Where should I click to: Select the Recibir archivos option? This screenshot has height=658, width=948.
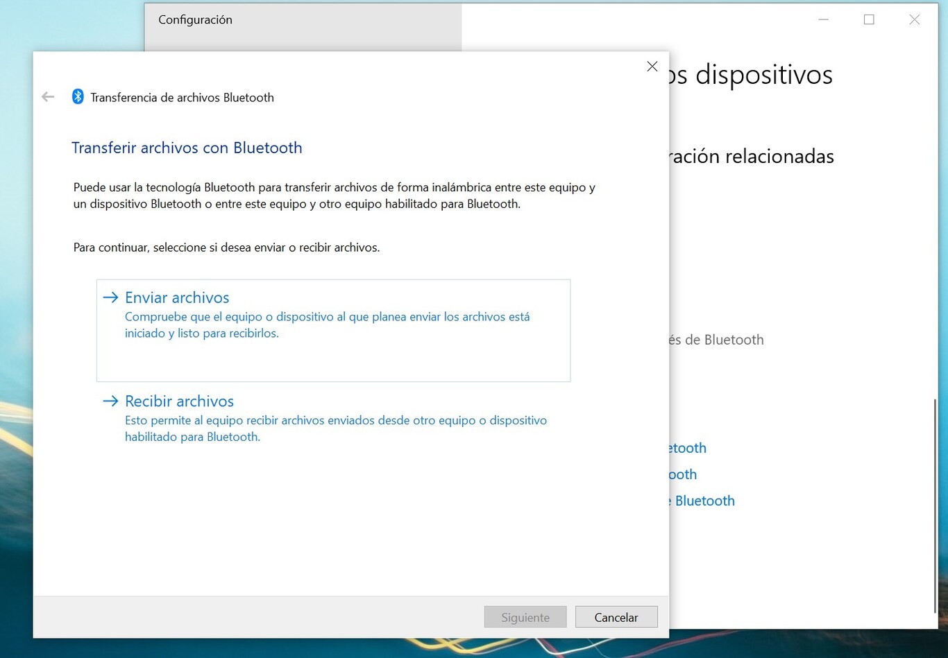click(179, 401)
